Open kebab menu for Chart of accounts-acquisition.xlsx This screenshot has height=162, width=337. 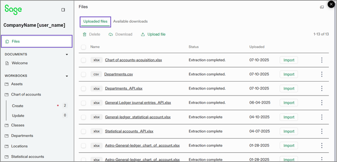322,60
